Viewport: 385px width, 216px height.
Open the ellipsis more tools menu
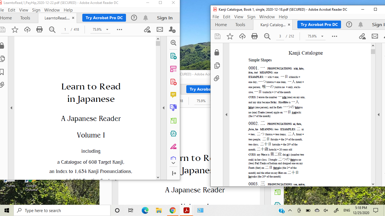point(334,36)
